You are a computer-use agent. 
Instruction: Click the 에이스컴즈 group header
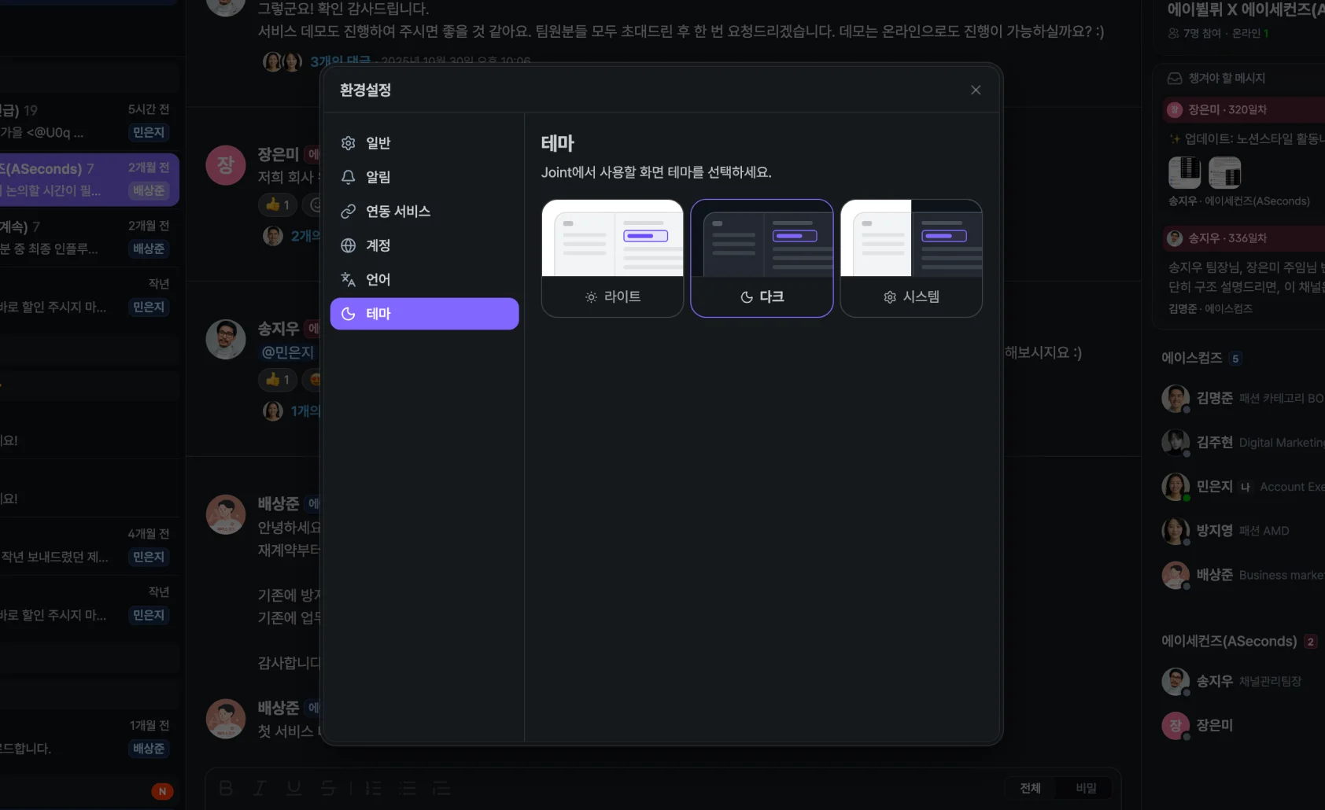tap(1191, 358)
